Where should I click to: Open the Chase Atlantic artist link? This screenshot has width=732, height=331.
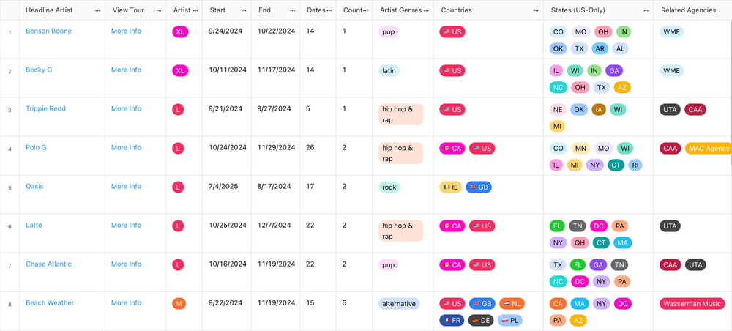48,264
